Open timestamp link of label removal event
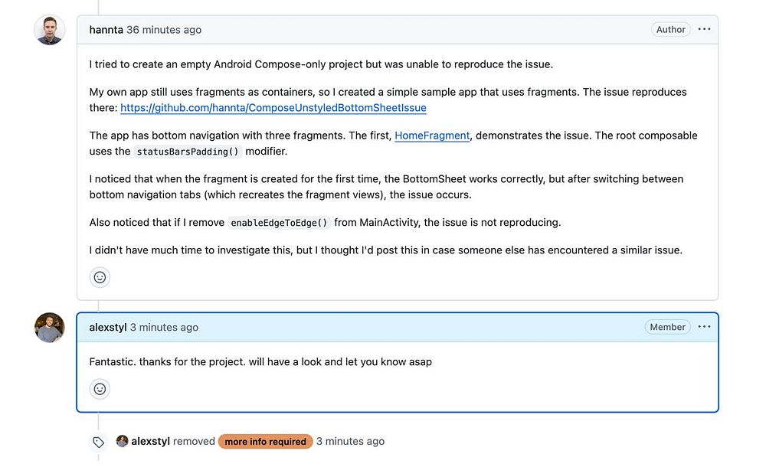This screenshot has height=467, width=766. [350, 441]
